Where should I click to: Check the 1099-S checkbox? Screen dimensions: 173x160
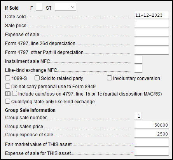(7, 78)
